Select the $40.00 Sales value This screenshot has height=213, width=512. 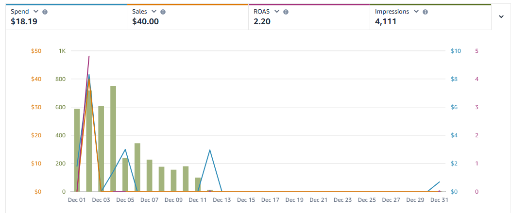(x=145, y=21)
